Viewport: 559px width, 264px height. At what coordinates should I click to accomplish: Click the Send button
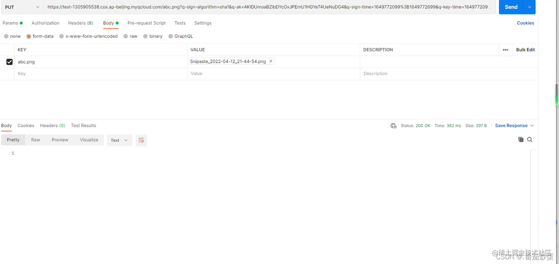coord(512,7)
